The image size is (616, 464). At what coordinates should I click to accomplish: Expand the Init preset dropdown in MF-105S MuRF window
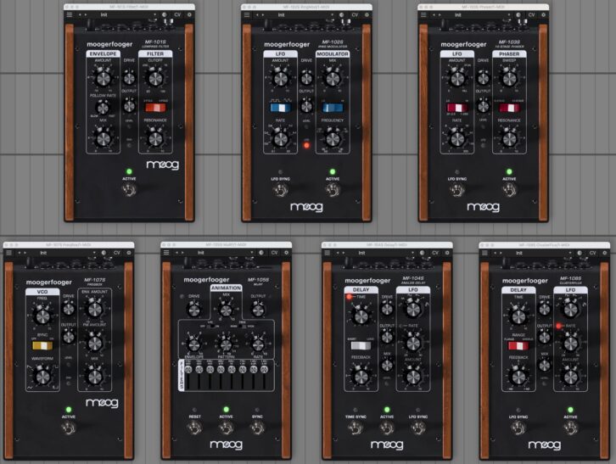pos(252,253)
